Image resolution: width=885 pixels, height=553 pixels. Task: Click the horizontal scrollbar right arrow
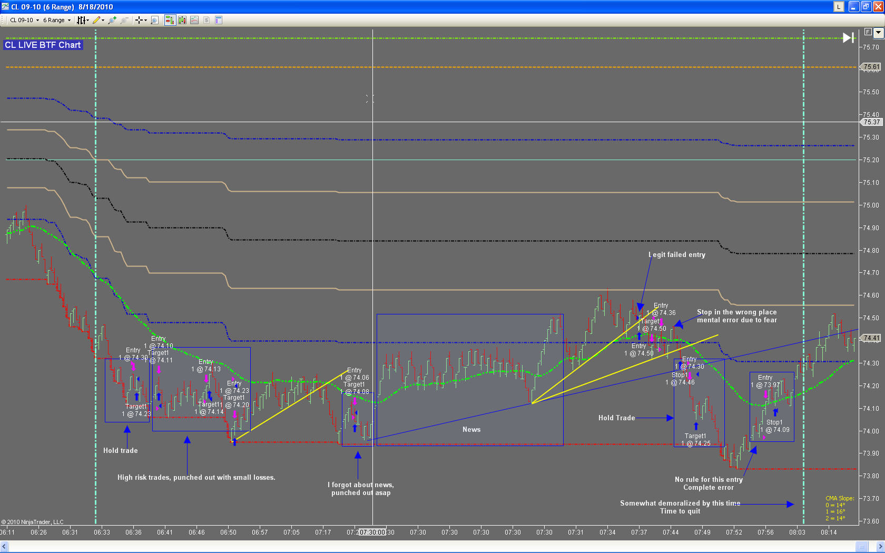880,547
